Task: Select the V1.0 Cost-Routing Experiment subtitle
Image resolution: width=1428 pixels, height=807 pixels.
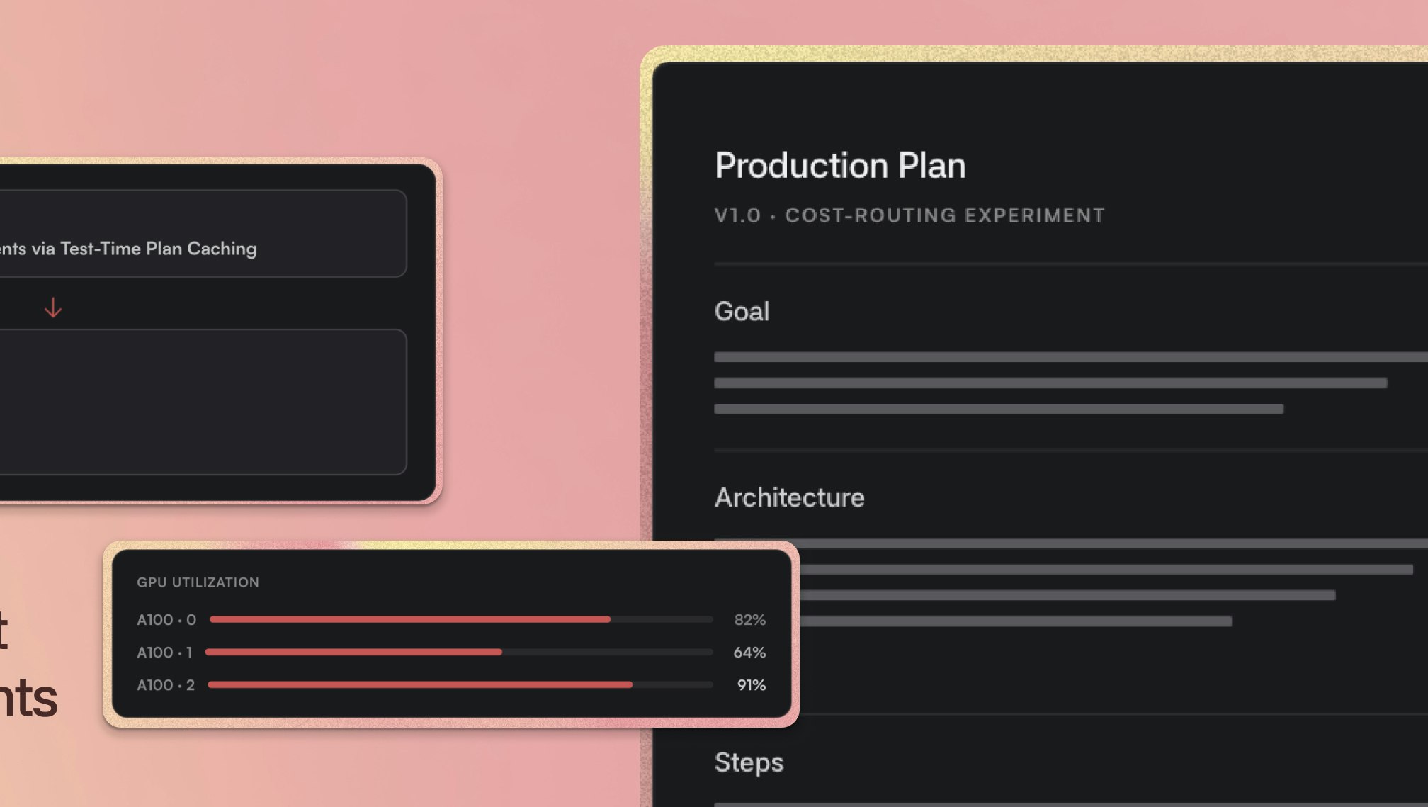Action: (x=909, y=215)
